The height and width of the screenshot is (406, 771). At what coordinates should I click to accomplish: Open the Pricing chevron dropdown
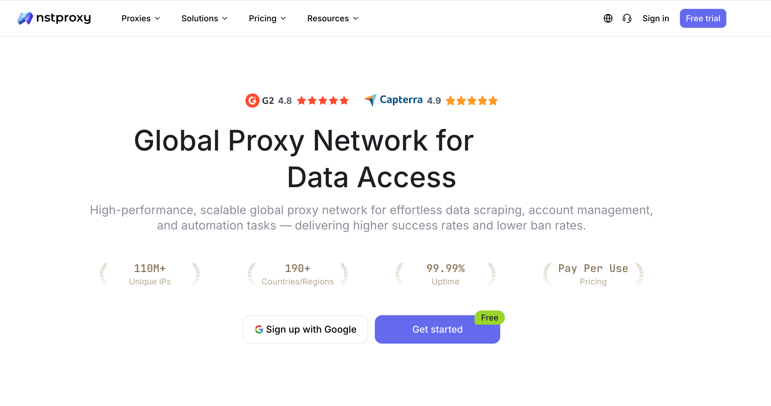(283, 19)
